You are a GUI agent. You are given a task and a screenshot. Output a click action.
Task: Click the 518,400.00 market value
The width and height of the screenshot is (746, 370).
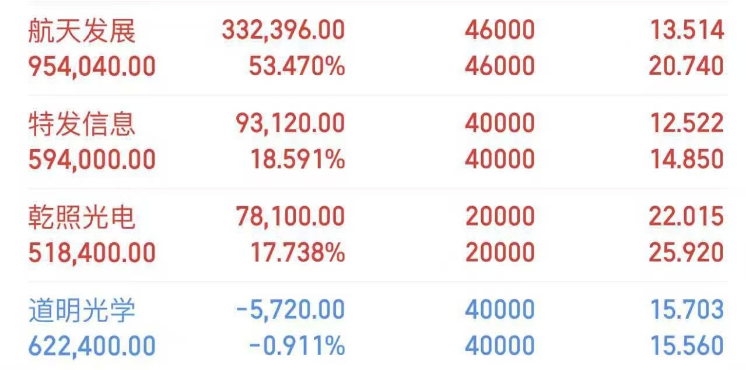92,253
